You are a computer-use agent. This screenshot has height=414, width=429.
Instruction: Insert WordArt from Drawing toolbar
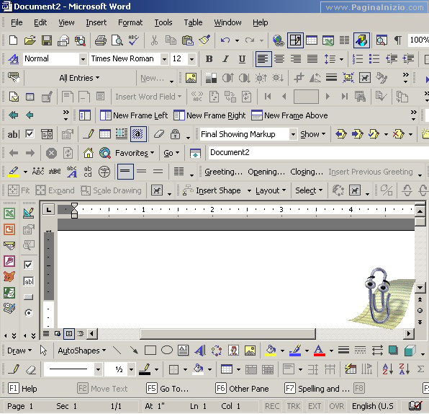[x=200, y=351]
